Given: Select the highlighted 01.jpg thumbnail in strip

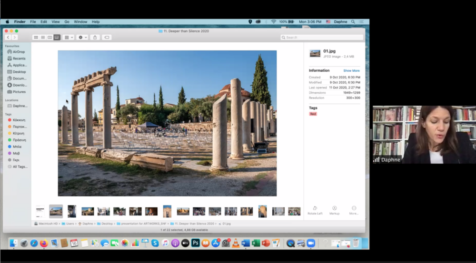Looking at the screenshot, I should (56, 212).
